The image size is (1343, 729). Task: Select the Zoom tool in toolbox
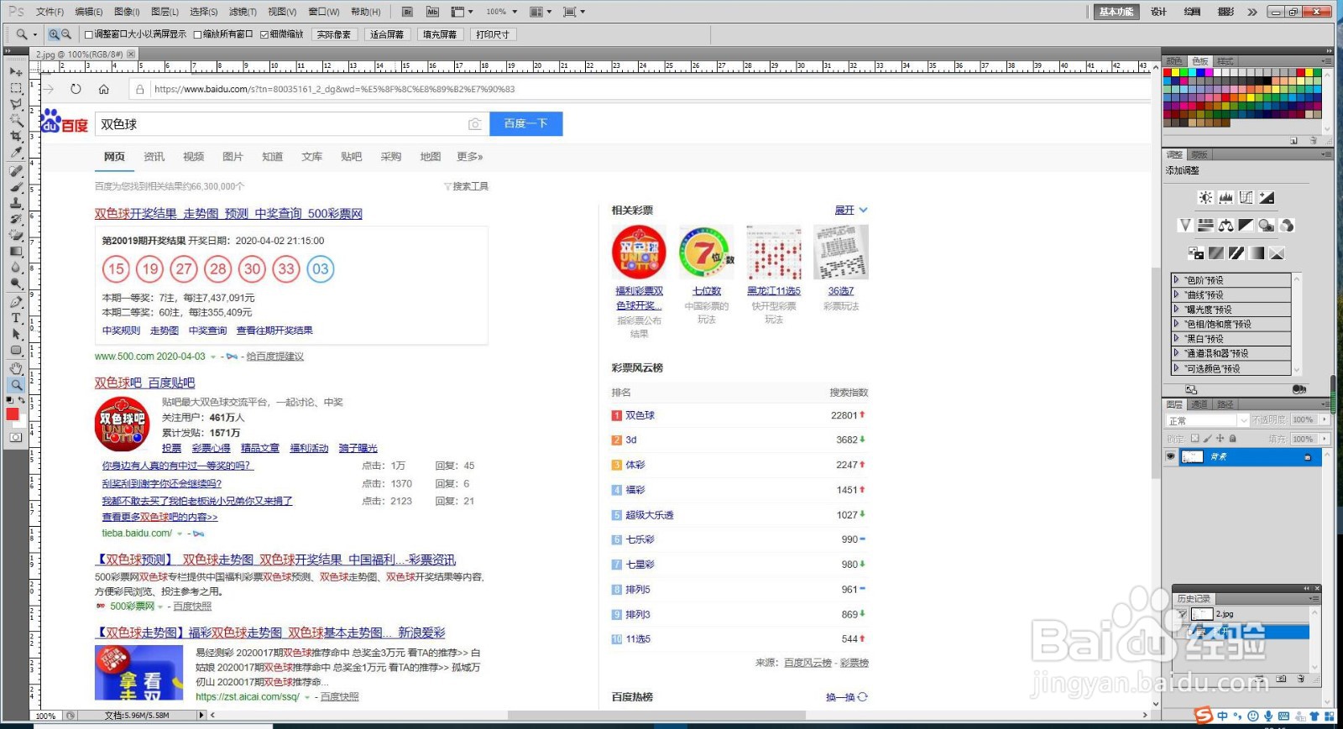[15, 385]
